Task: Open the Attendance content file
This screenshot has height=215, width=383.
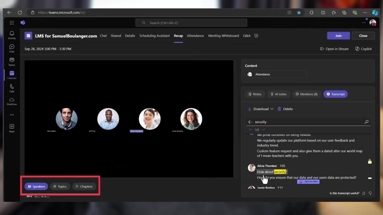Action: coord(276,74)
